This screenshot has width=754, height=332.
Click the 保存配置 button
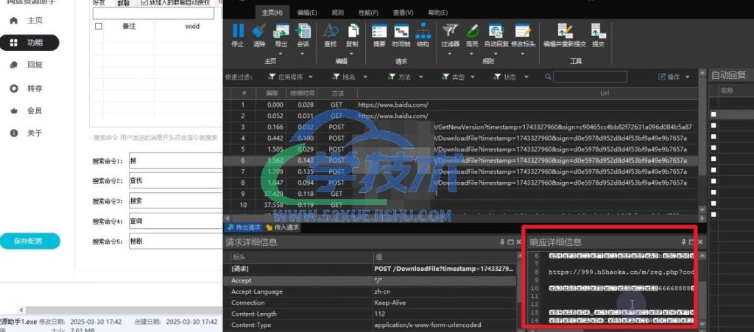tap(30, 241)
